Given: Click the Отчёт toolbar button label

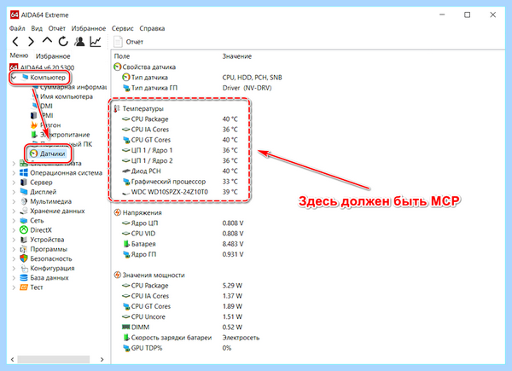Looking at the screenshot, I should pyautogui.click(x=135, y=42).
